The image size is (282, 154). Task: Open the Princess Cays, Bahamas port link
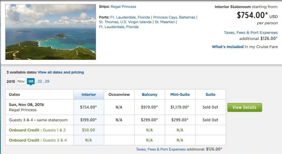coord(174,17)
